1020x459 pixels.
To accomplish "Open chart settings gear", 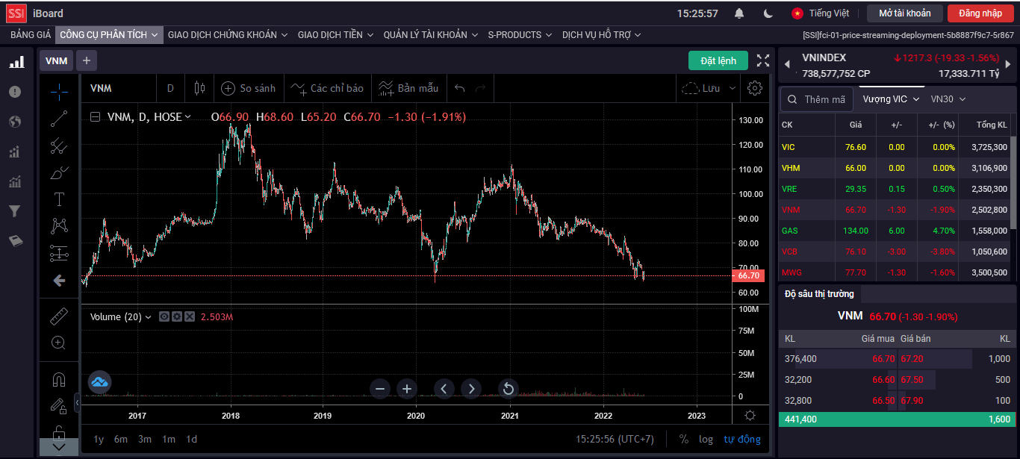I will click(755, 88).
